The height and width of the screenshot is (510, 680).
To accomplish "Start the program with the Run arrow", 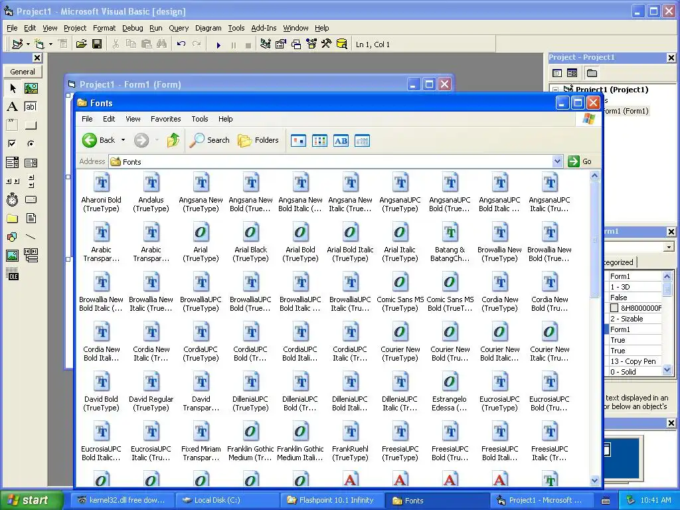I will pyautogui.click(x=218, y=44).
